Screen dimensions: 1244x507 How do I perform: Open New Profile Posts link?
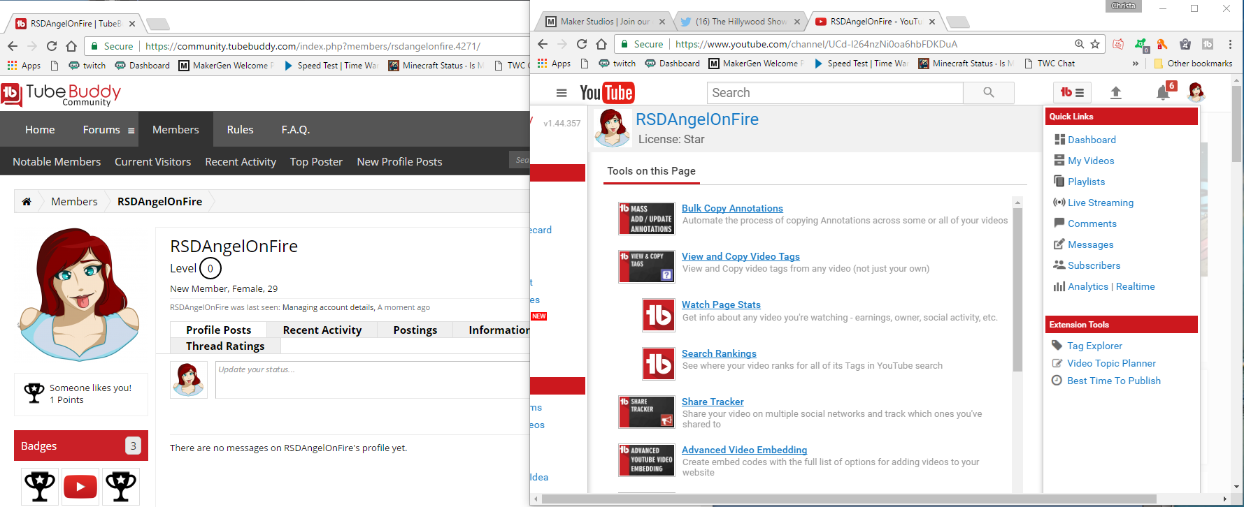399,161
